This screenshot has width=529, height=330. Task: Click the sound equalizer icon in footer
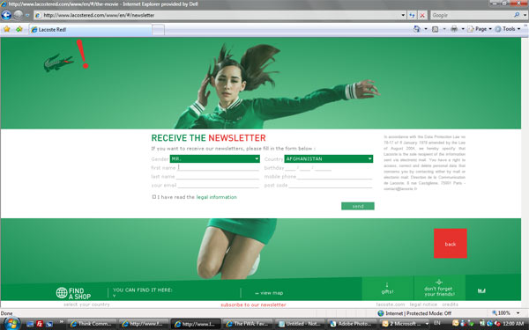(481, 291)
